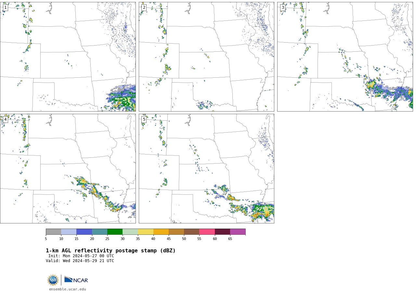Click the colorbar tick label 5

tap(46, 239)
